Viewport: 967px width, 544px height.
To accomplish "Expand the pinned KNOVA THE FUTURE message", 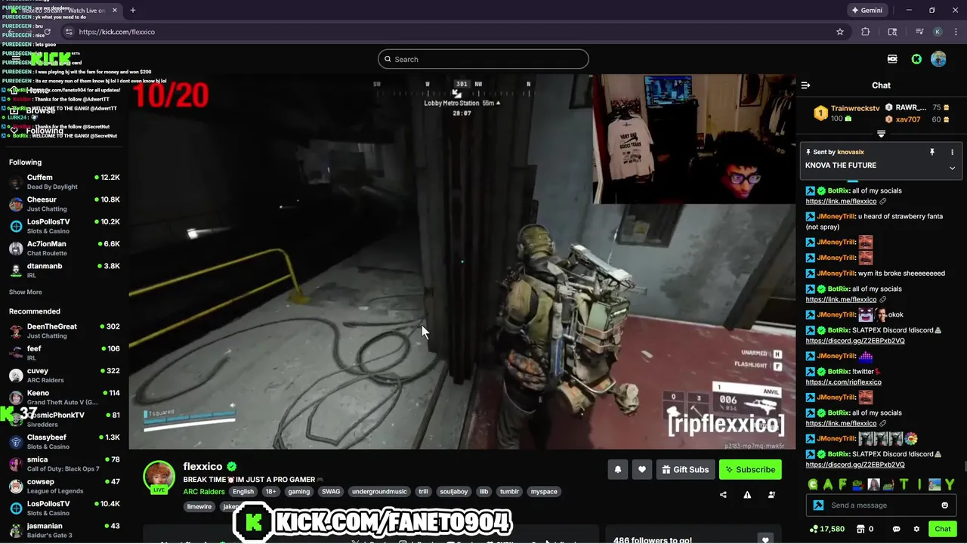I will click(952, 168).
